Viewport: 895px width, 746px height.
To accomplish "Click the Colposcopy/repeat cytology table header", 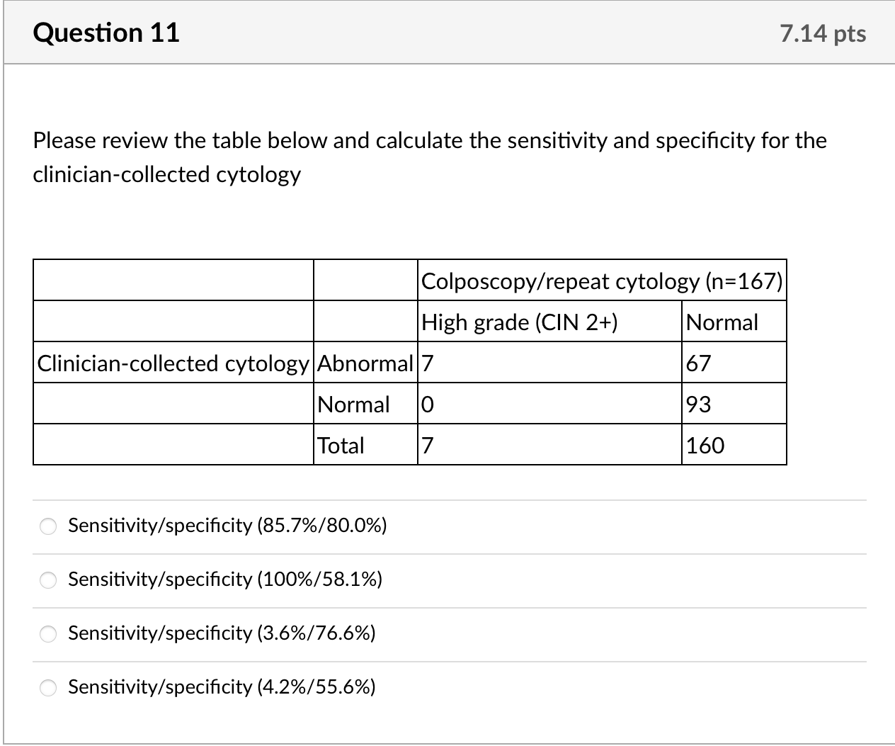I will click(602, 281).
